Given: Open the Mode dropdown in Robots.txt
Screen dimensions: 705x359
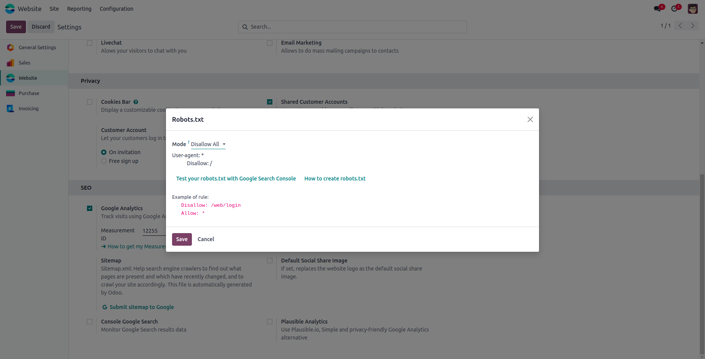Looking at the screenshot, I should [208, 144].
